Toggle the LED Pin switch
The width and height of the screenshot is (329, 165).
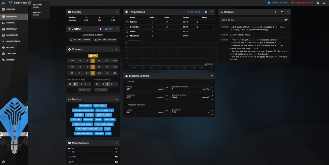click(116, 162)
